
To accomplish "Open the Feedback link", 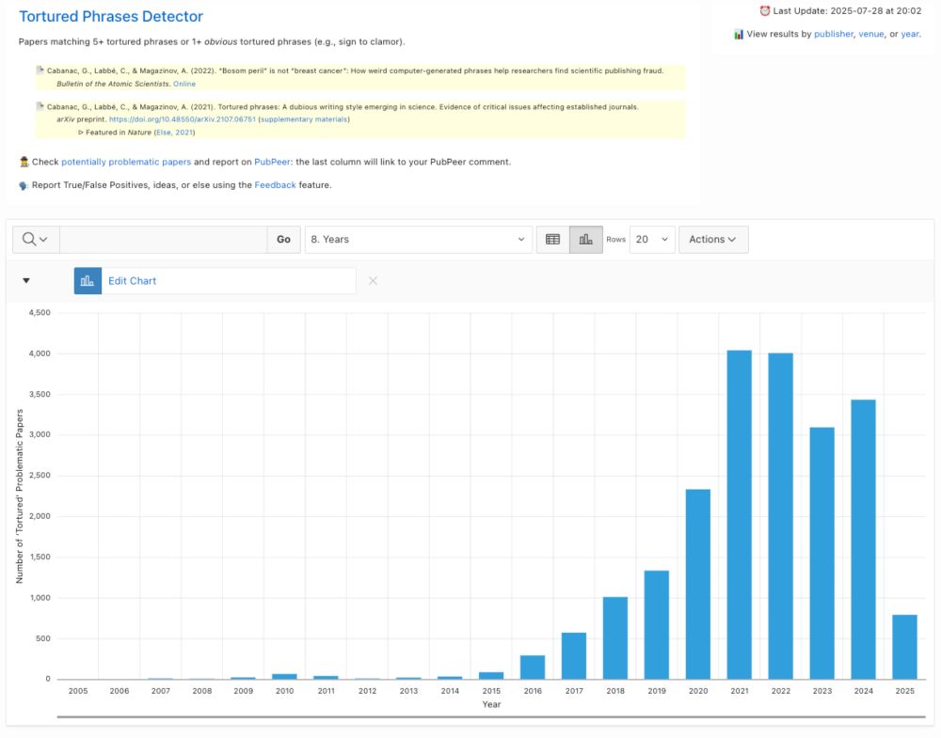I will click(275, 185).
